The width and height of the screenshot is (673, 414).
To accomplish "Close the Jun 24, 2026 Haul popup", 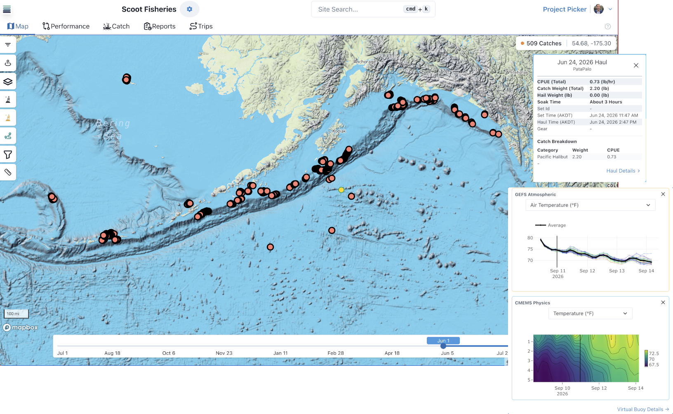I will pyautogui.click(x=636, y=65).
